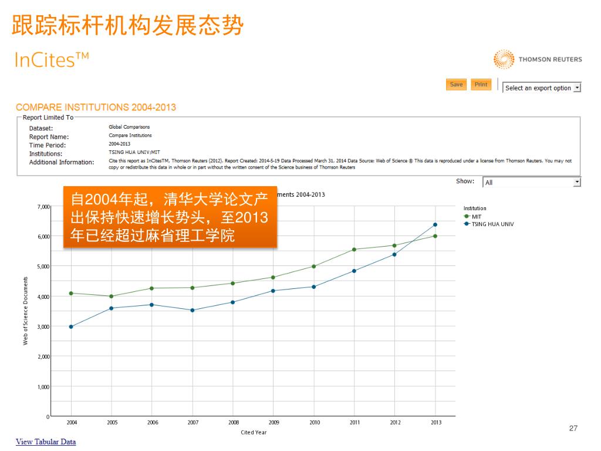The height and width of the screenshot is (451, 601).
Task: Click the Tsinghua data point for 2009
Action: pyautogui.click(x=273, y=291)
